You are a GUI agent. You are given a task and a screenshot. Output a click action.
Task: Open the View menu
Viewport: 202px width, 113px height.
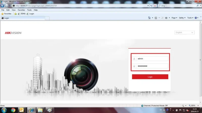14,10
